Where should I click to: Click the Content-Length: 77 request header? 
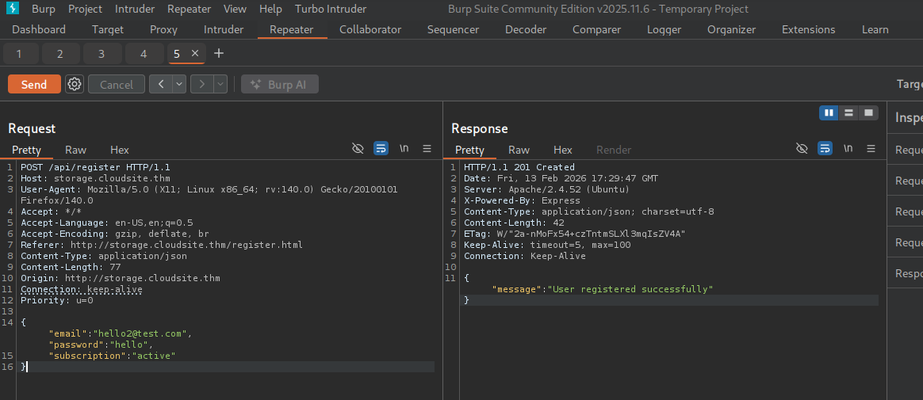71,267
